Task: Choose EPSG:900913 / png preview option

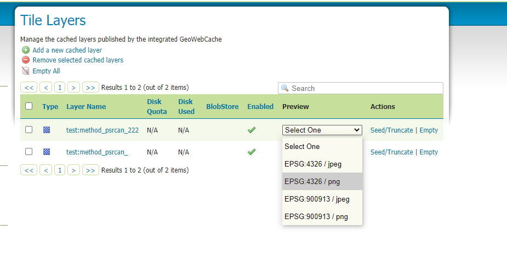Action: (316, 216)
